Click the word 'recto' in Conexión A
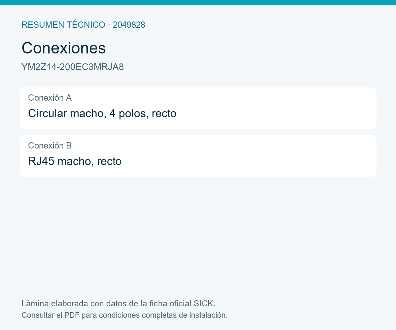396x330 pixels. [164, 114]
